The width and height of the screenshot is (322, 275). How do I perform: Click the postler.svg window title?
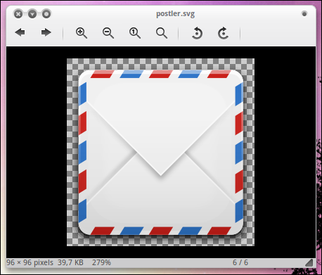(x=175, y=14)
